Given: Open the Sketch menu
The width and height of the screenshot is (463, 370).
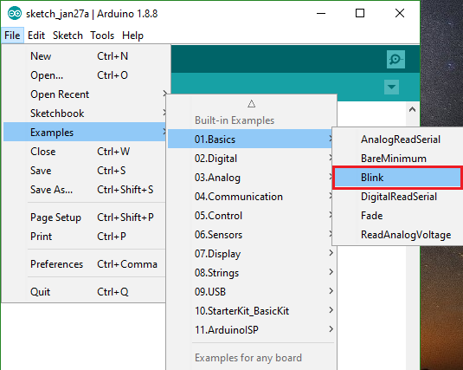Looking at the screenshot, I should click(68, 36).
